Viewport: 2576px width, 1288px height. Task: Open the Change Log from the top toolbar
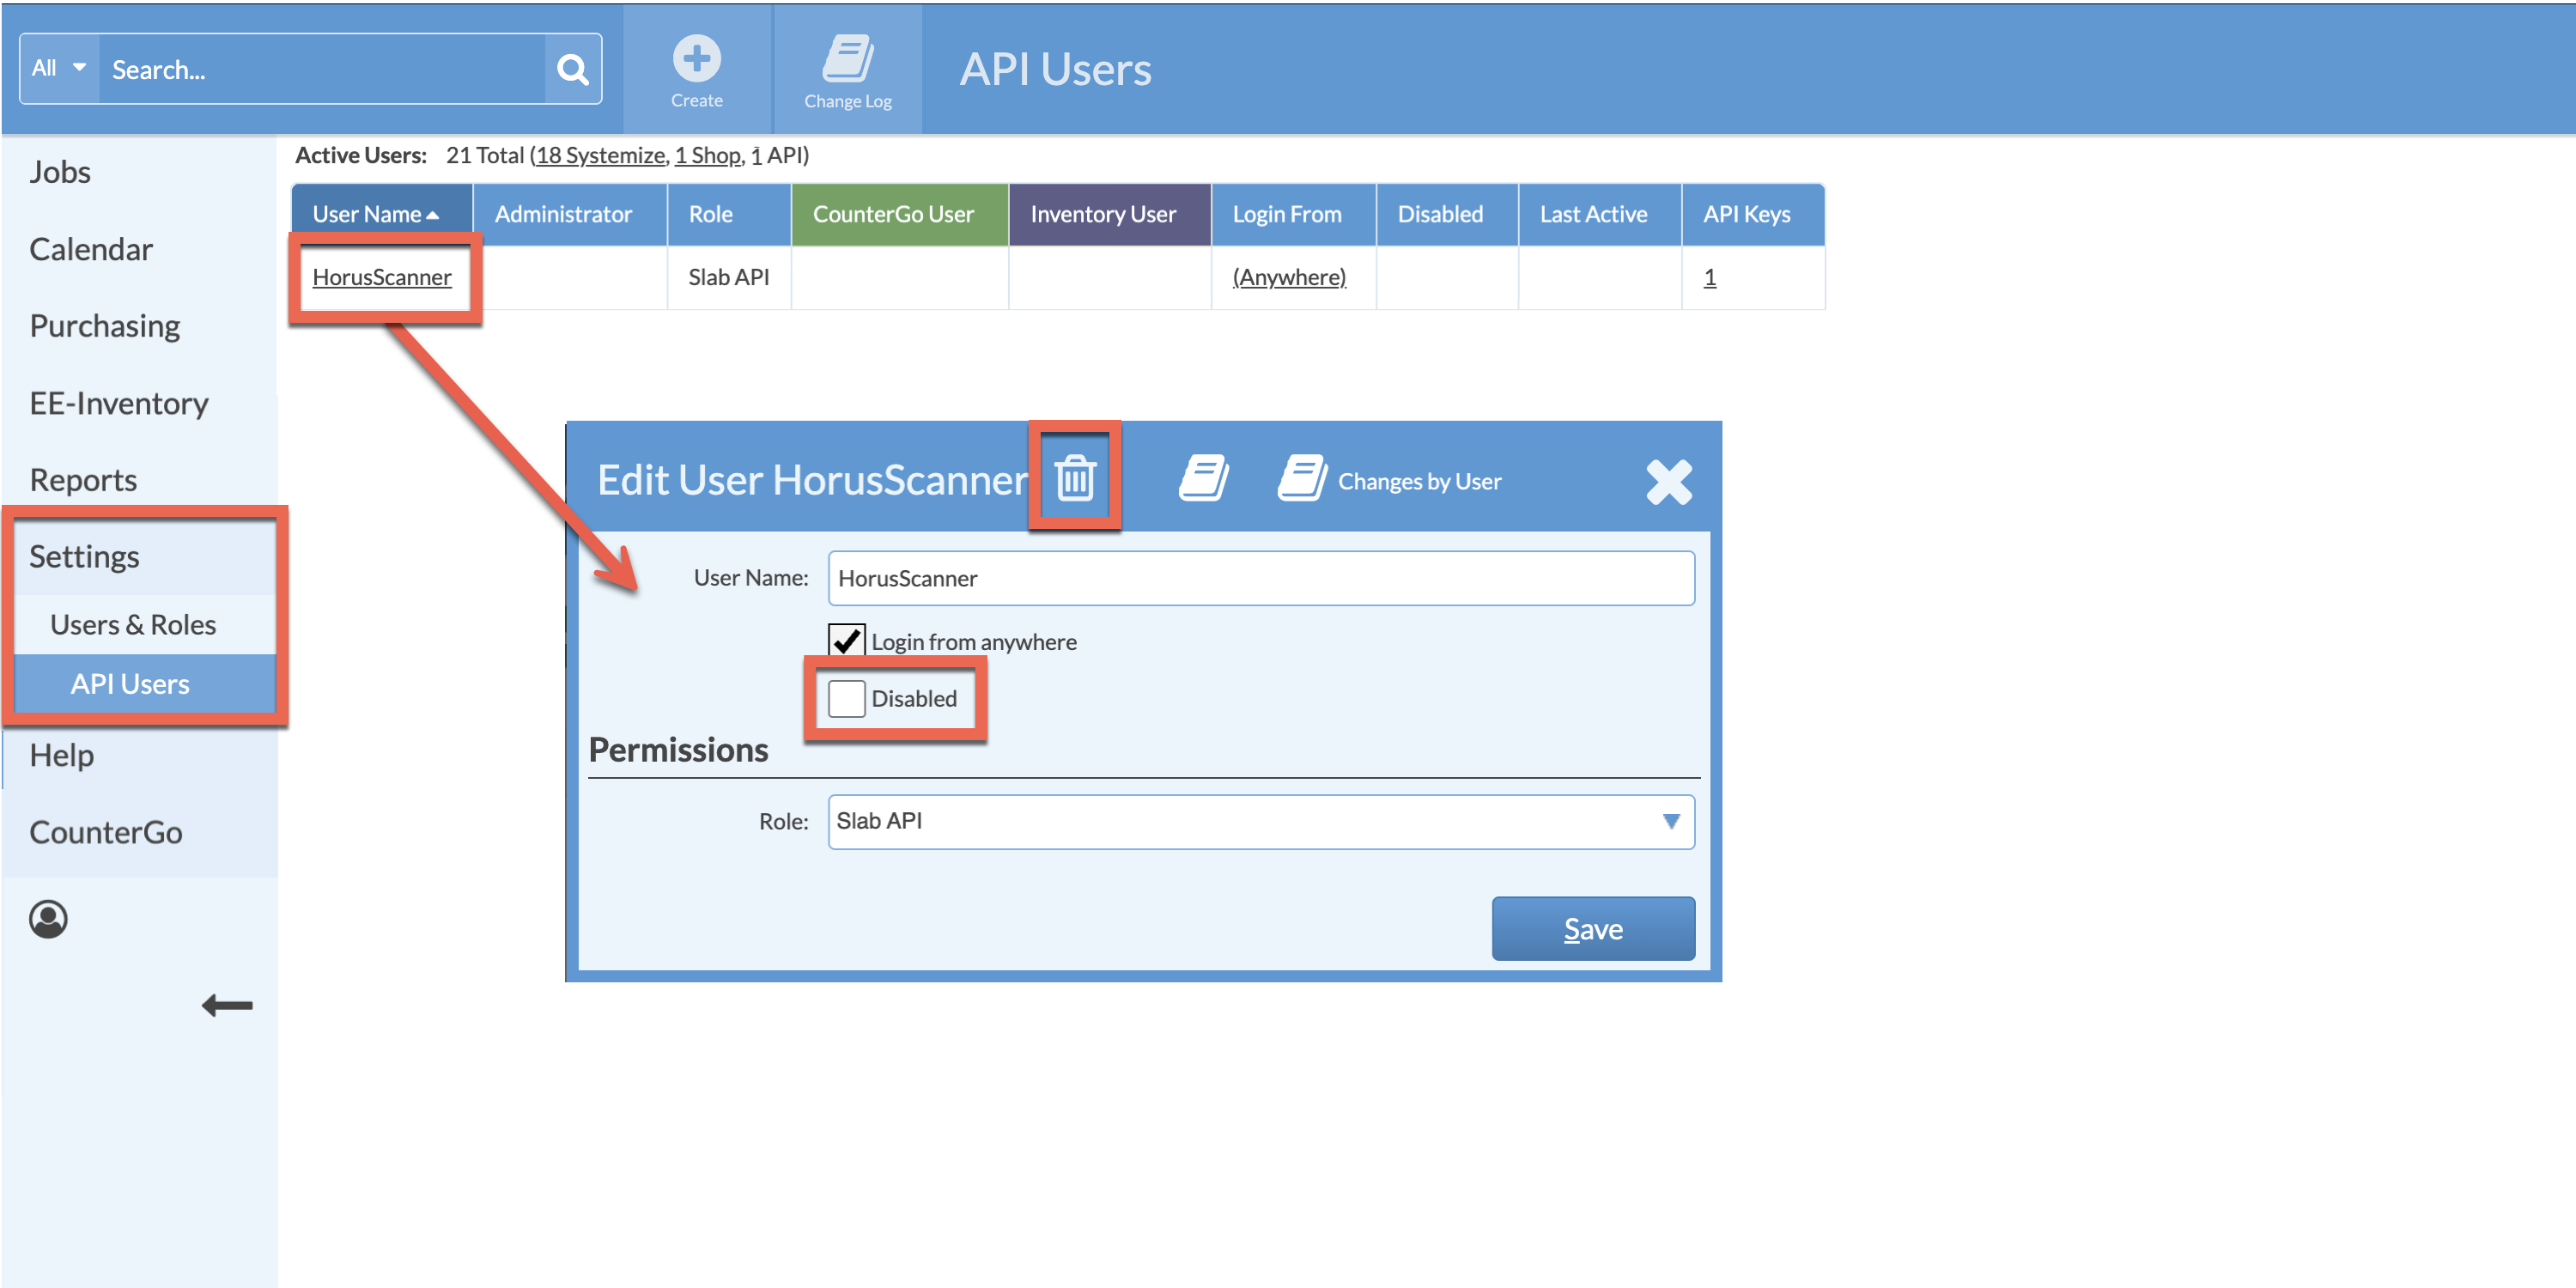[847, 68]
